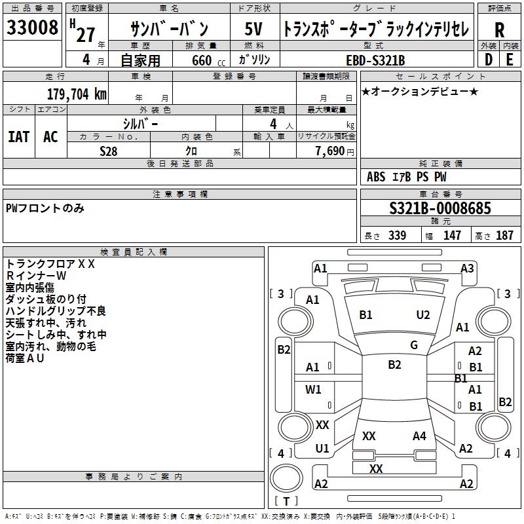Click the 事務局よりご案内 header
Viewport: 524px width, 524px height.
(x=134, y=477)
